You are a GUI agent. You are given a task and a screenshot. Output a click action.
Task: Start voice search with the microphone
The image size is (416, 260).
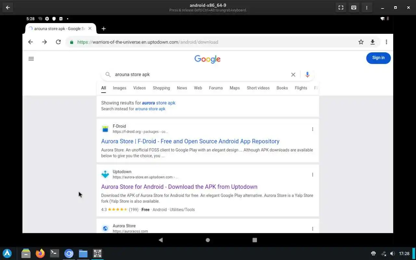coord(307,75)
